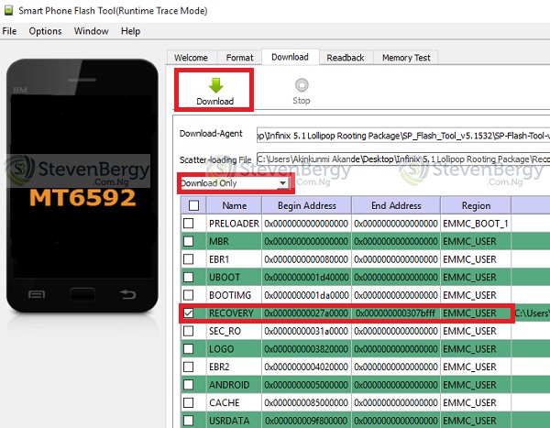The image size is (550, 428).
Task: Check the EBR2 partition checkbox
Action: 188,367
